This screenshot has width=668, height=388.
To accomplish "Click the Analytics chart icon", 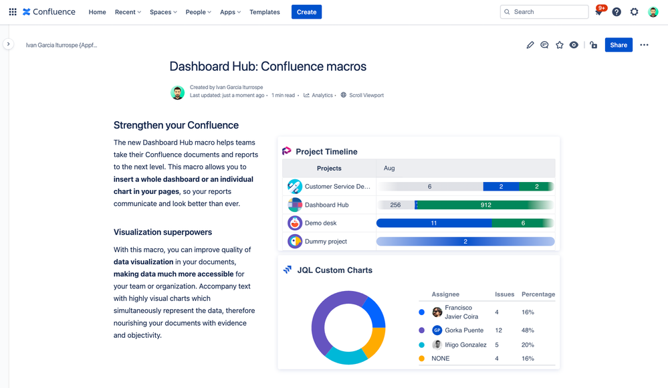I will [x=306, y=95].
